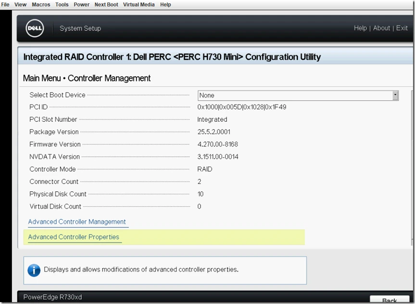Click the NVDATA Version label
This screenshot has height=304, width=415.
(x=54, y=156)
